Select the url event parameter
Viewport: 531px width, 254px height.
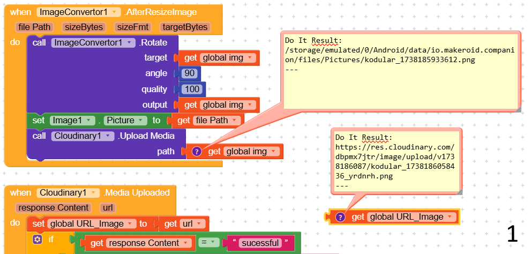tap(108, 207)
